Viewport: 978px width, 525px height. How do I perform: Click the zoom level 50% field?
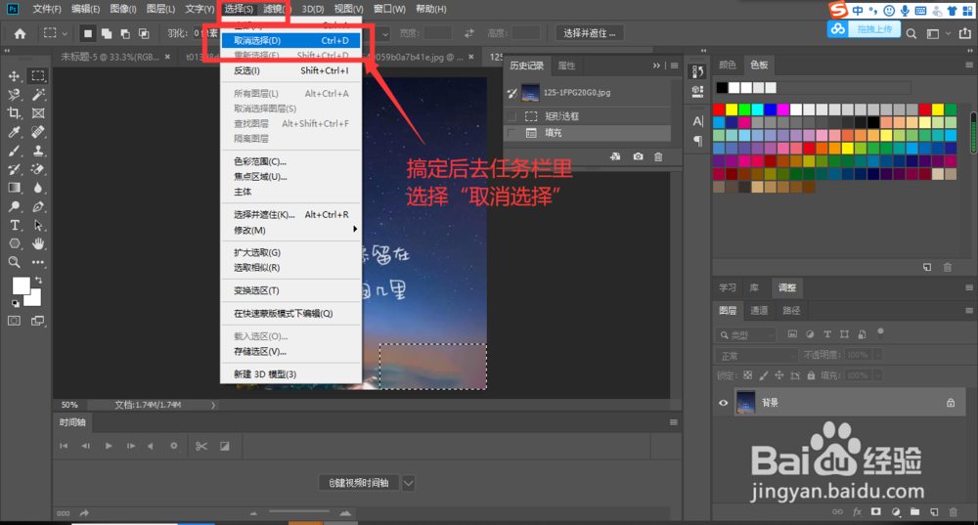coord(69,405)
